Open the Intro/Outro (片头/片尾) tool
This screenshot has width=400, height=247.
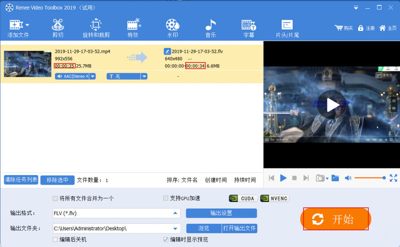pos(287,28)
